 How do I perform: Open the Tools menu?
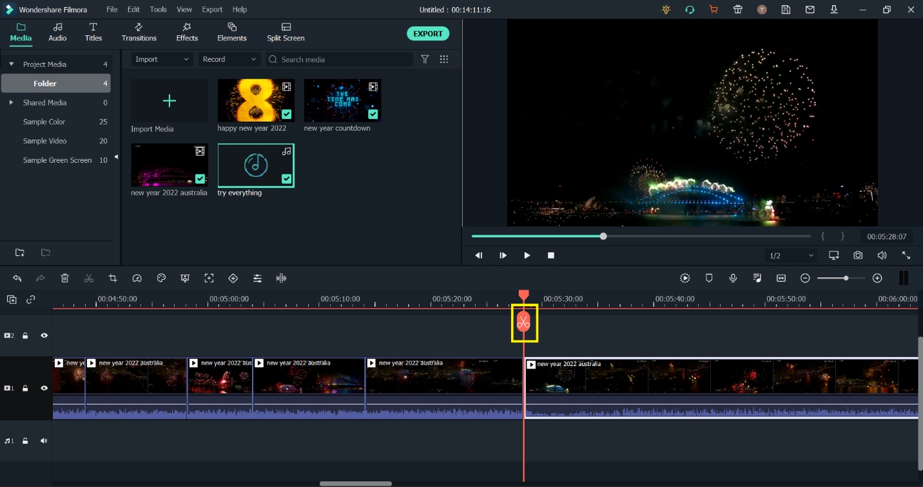point(158,10)
